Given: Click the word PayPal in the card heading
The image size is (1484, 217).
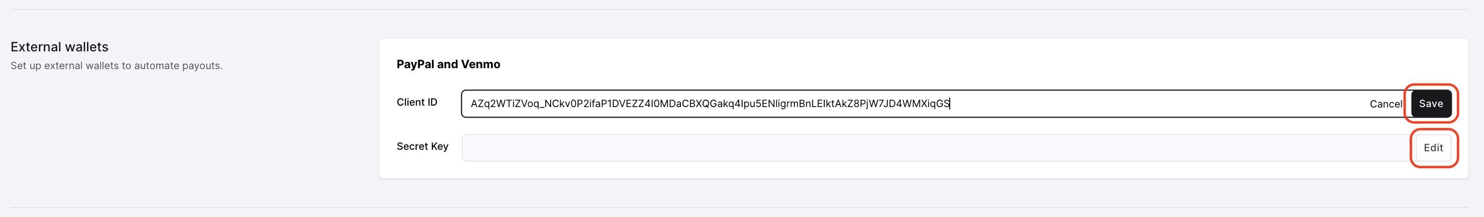Looking at the screenshot, I should coord(415,64).
